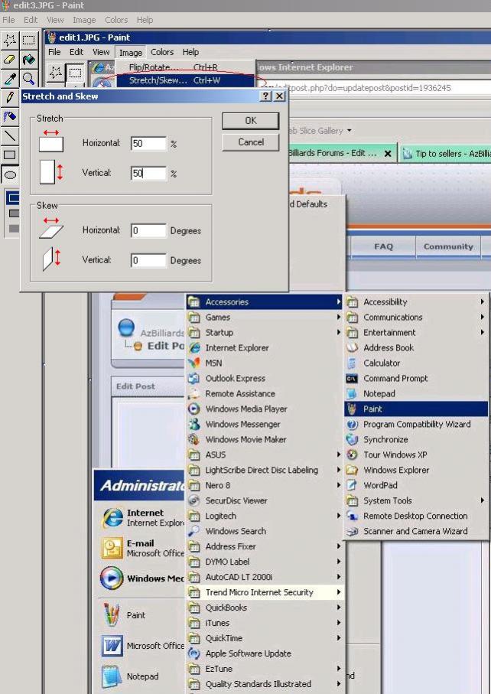Click the WordPad icon

tap(352, 485)
